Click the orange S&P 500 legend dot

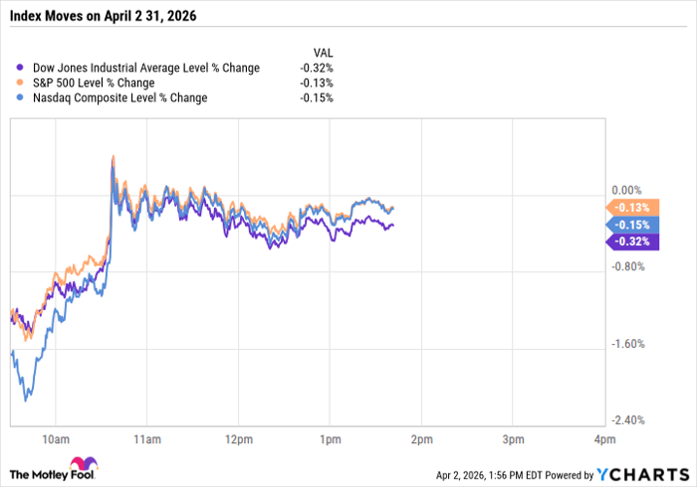[22, 83]
